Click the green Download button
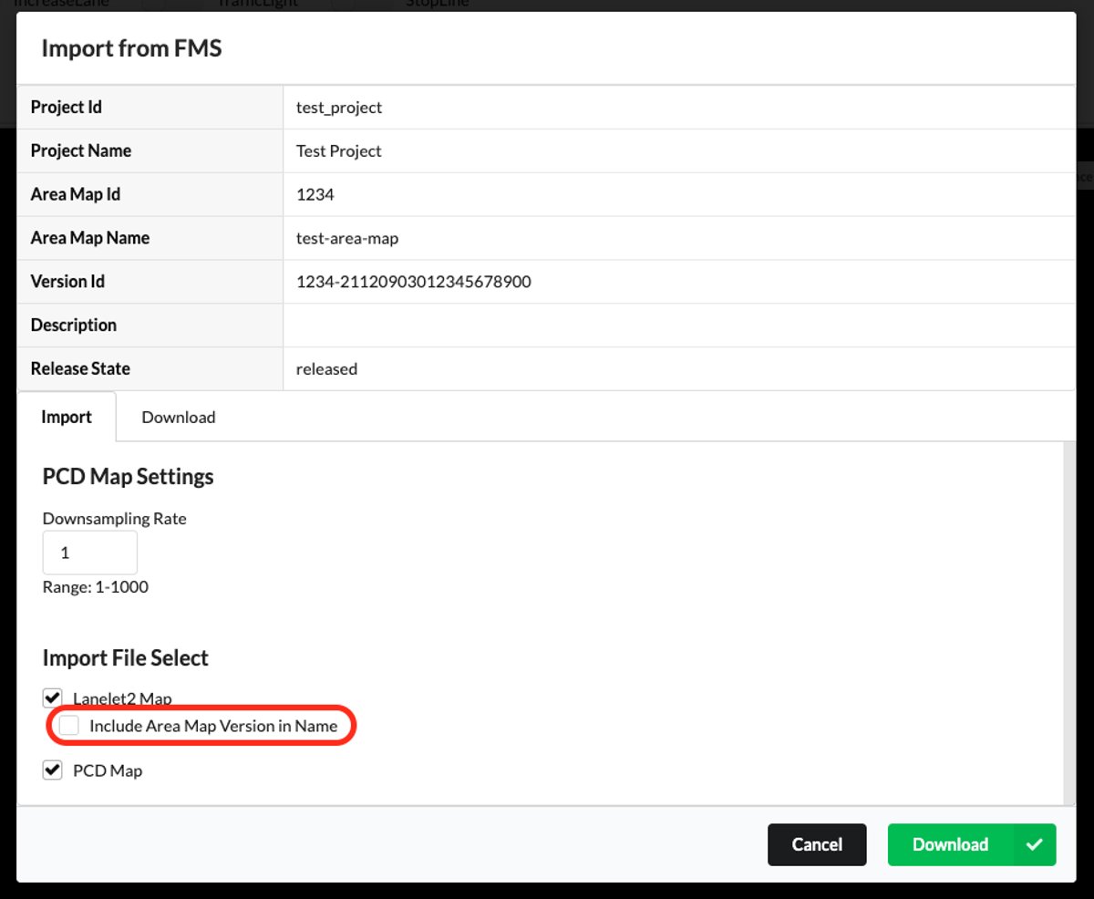1094x899 pixels. (x=972, y=844)
